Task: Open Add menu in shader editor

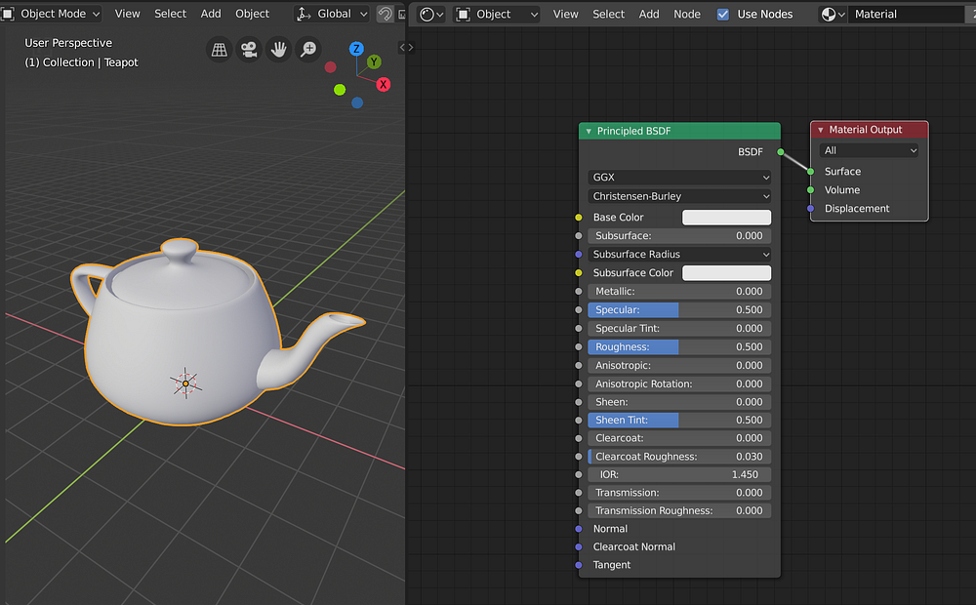Action: tap(649, 14)
